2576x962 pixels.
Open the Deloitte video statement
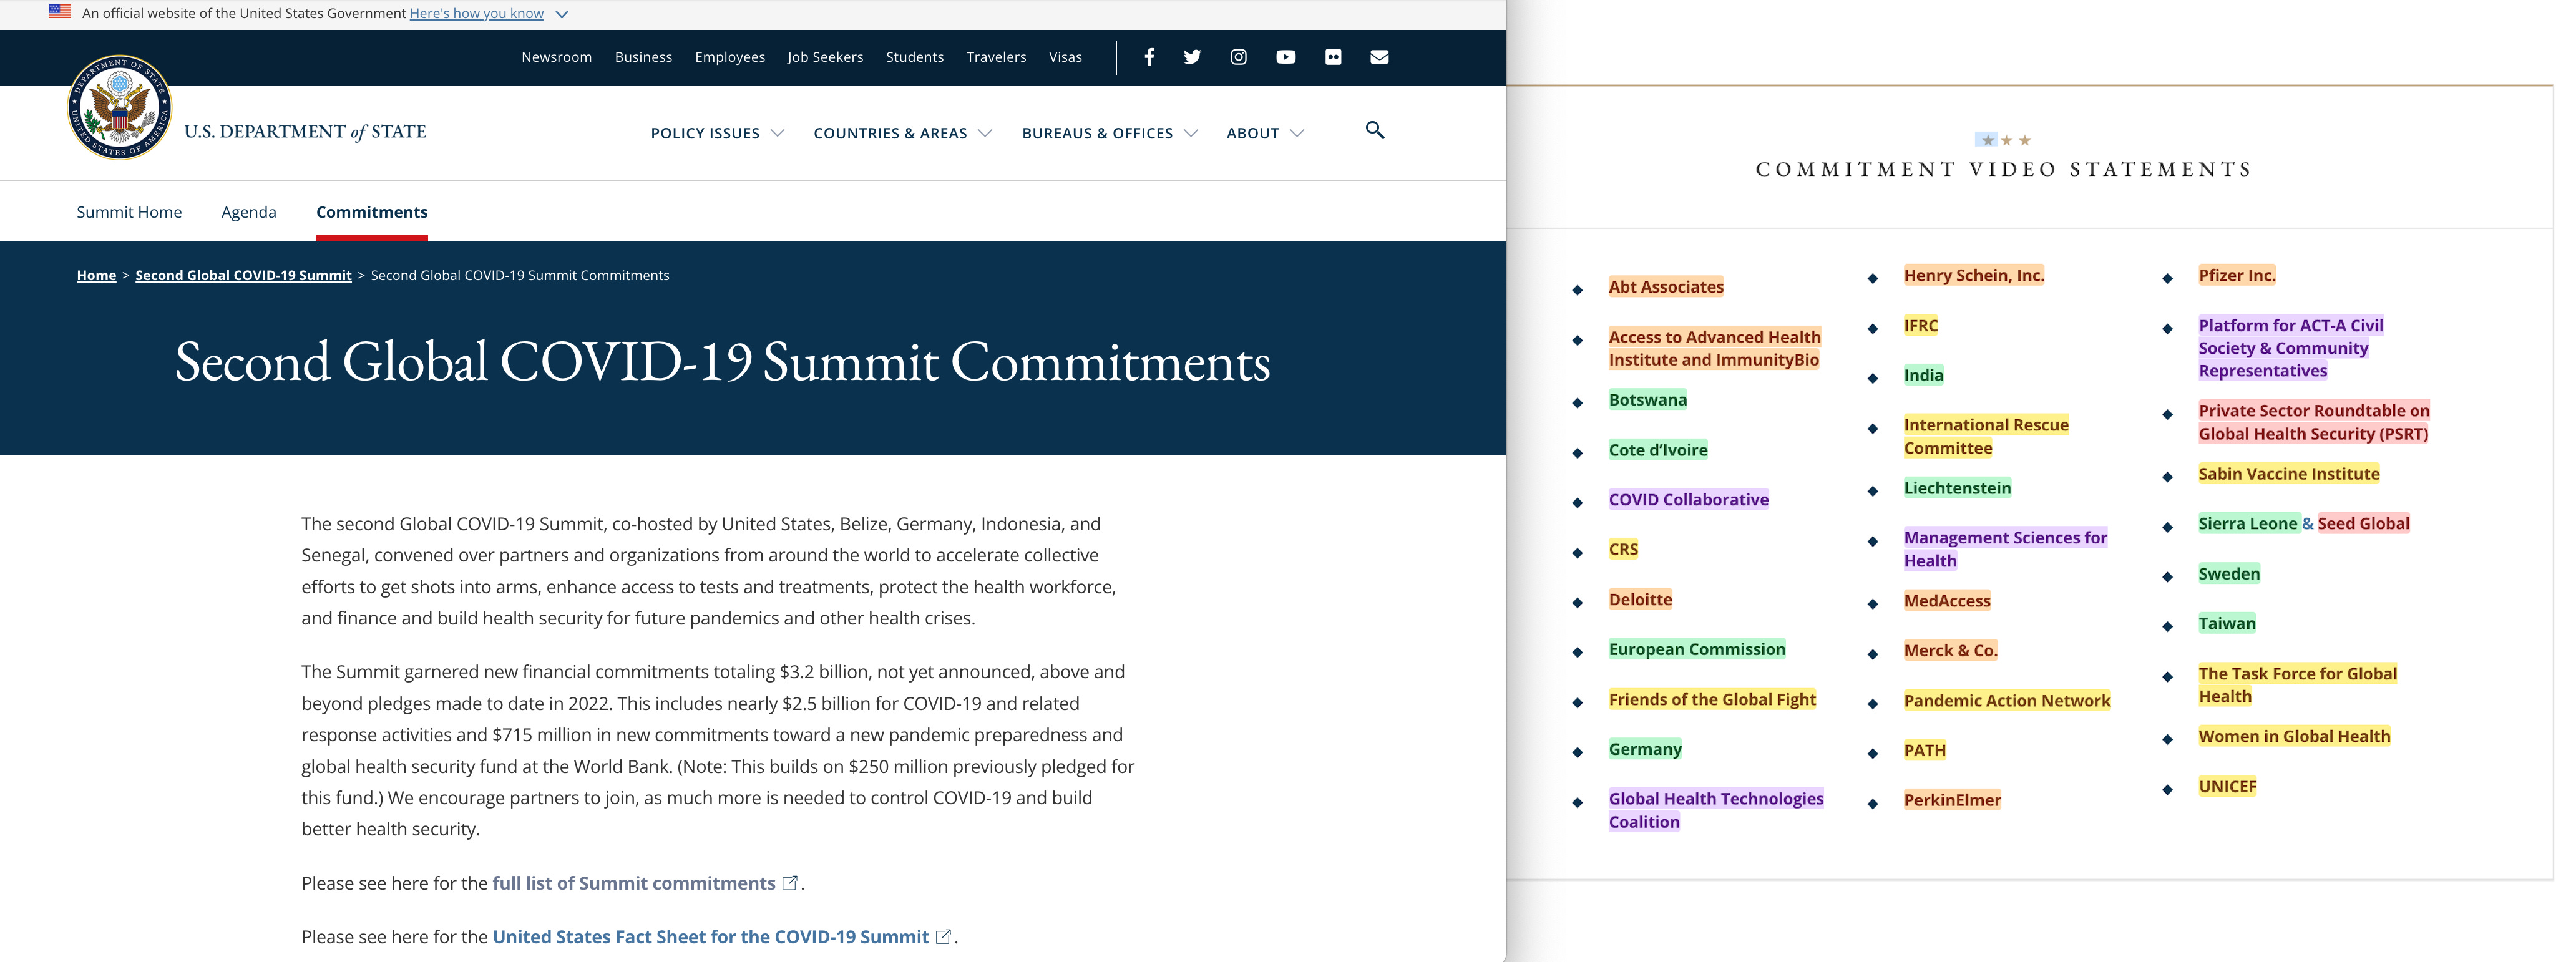pos(1640,600)
